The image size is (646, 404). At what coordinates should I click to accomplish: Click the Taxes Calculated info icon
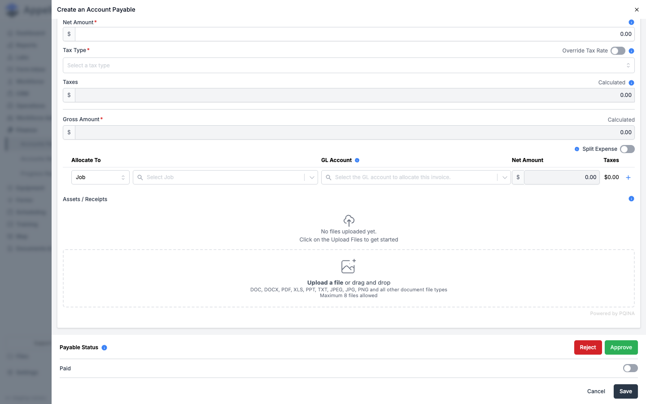coord(631,83)
